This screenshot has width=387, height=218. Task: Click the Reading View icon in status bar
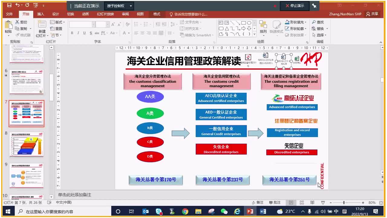point(312,202)
